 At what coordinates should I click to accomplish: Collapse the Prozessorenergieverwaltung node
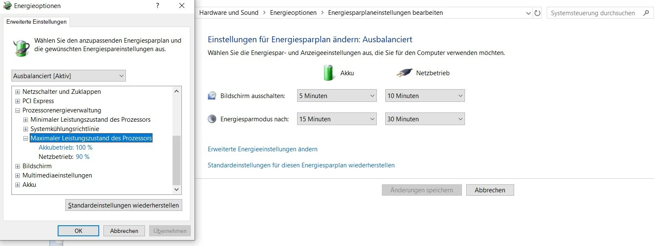17,110
